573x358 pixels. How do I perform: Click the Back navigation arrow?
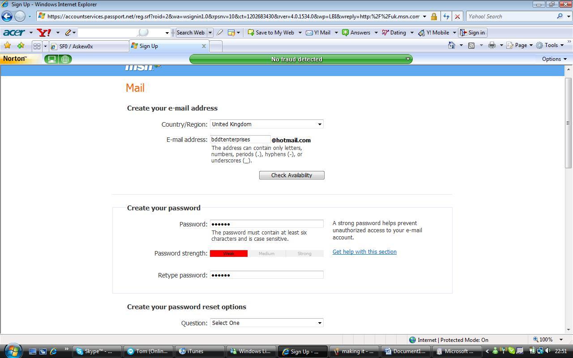point(7,17)
